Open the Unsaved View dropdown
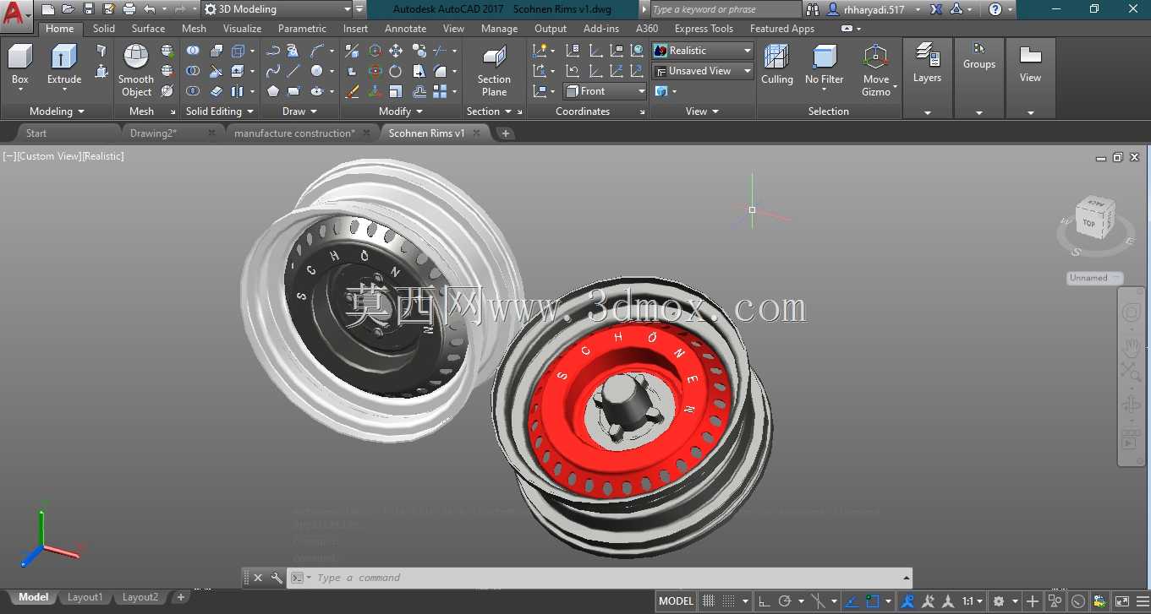The image size is (1151, 614). pyautogui.click(x=702, y=71)
